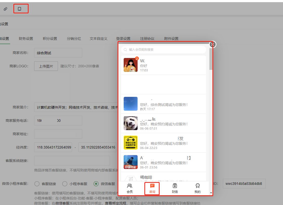Click the 上传图片 upload button
This screenshot has width=283, height=205.
46,66
